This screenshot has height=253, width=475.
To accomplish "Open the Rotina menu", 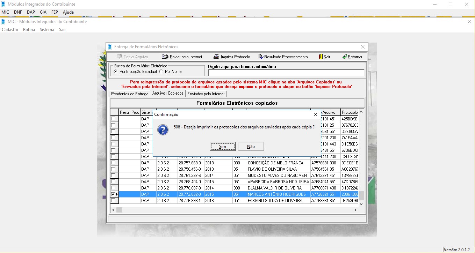I will pyautogui.click(x=29, y=30).
